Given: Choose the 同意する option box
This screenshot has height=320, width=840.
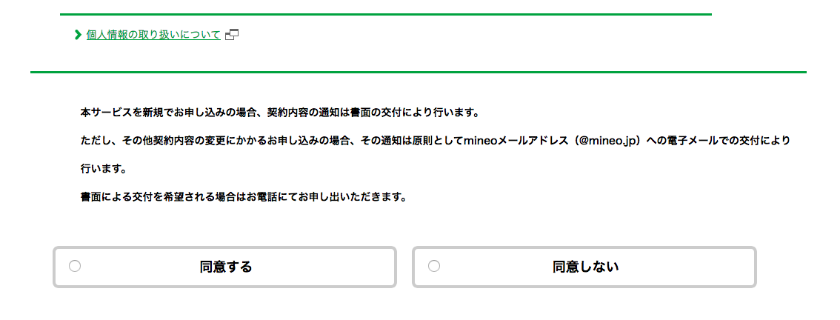Looking at the screenshot, I should point(224,267).
